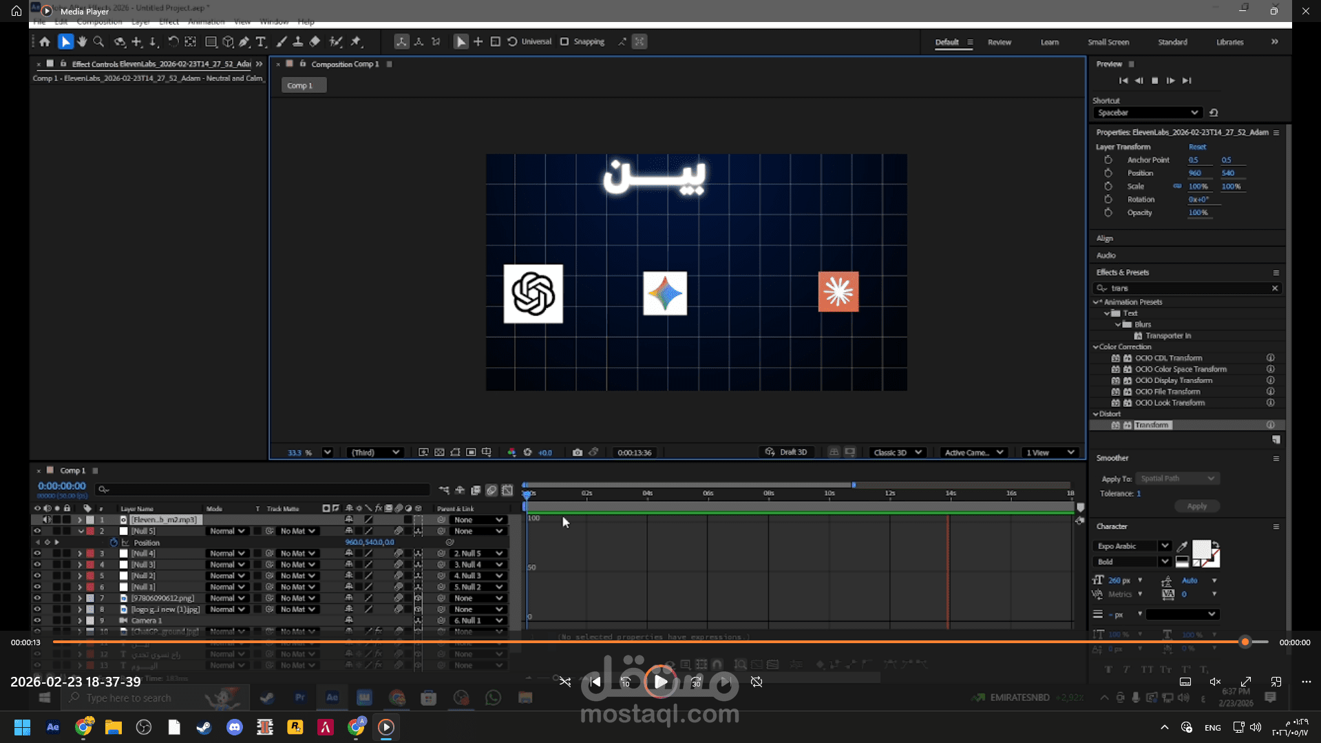
Task: Select the Rectangle shape tool
Action: (211, 42)
